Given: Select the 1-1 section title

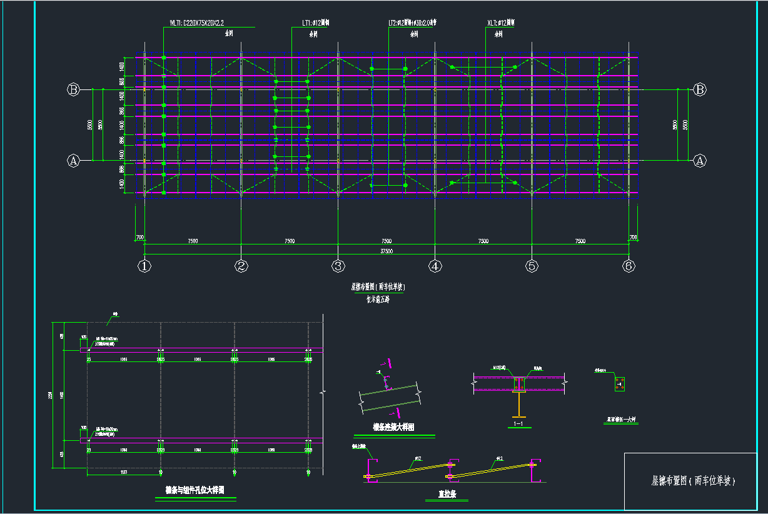Looking at the screenshot, I should [518, 423].
